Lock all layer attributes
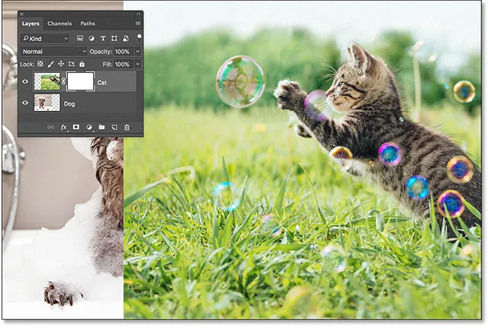Image resolution: width=488 pixels, height=328 pixels. click(82, 64)
